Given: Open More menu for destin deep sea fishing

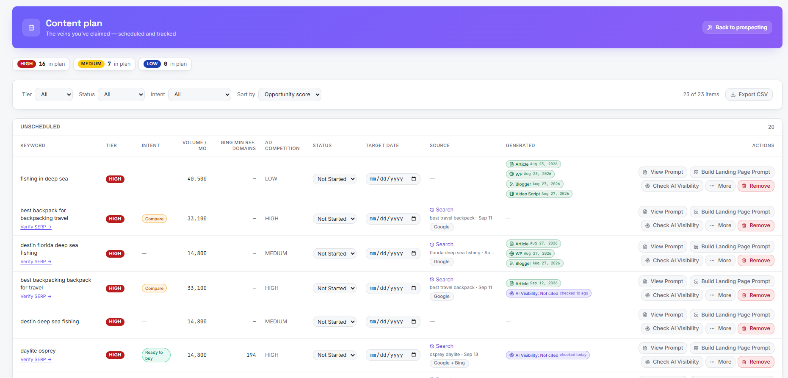Looking at the screenshot, I should pos(721,328).
